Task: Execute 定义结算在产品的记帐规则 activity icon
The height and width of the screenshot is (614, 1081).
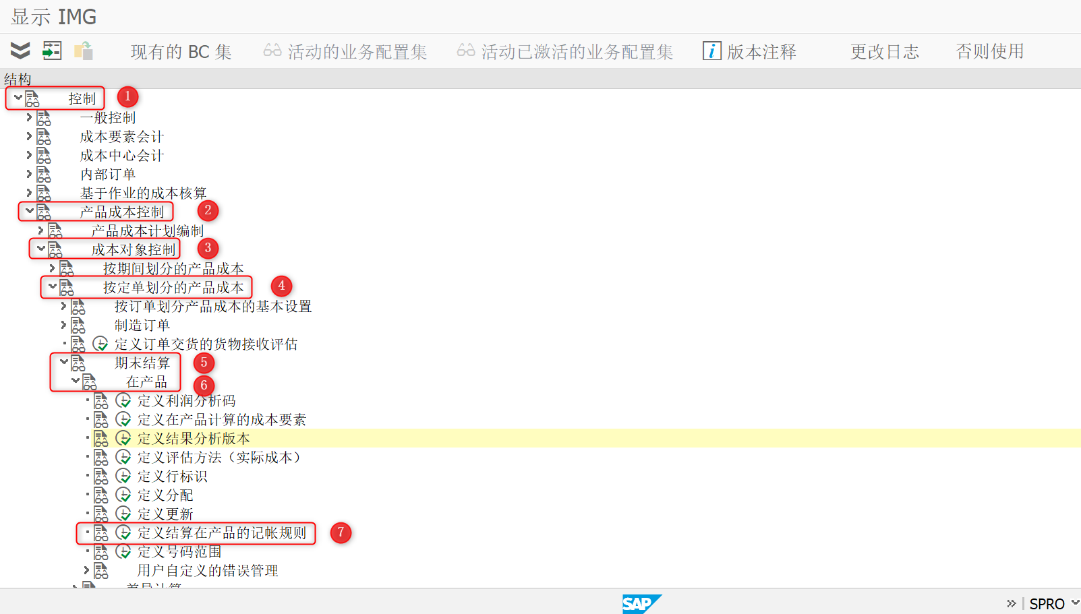Action: pos(123,533)
